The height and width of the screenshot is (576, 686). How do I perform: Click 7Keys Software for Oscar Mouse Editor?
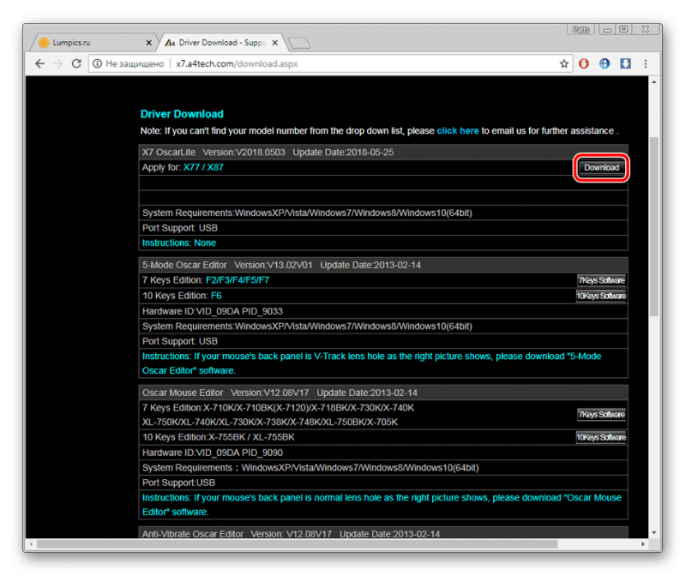pyautogui.click(x=601, y=415)
